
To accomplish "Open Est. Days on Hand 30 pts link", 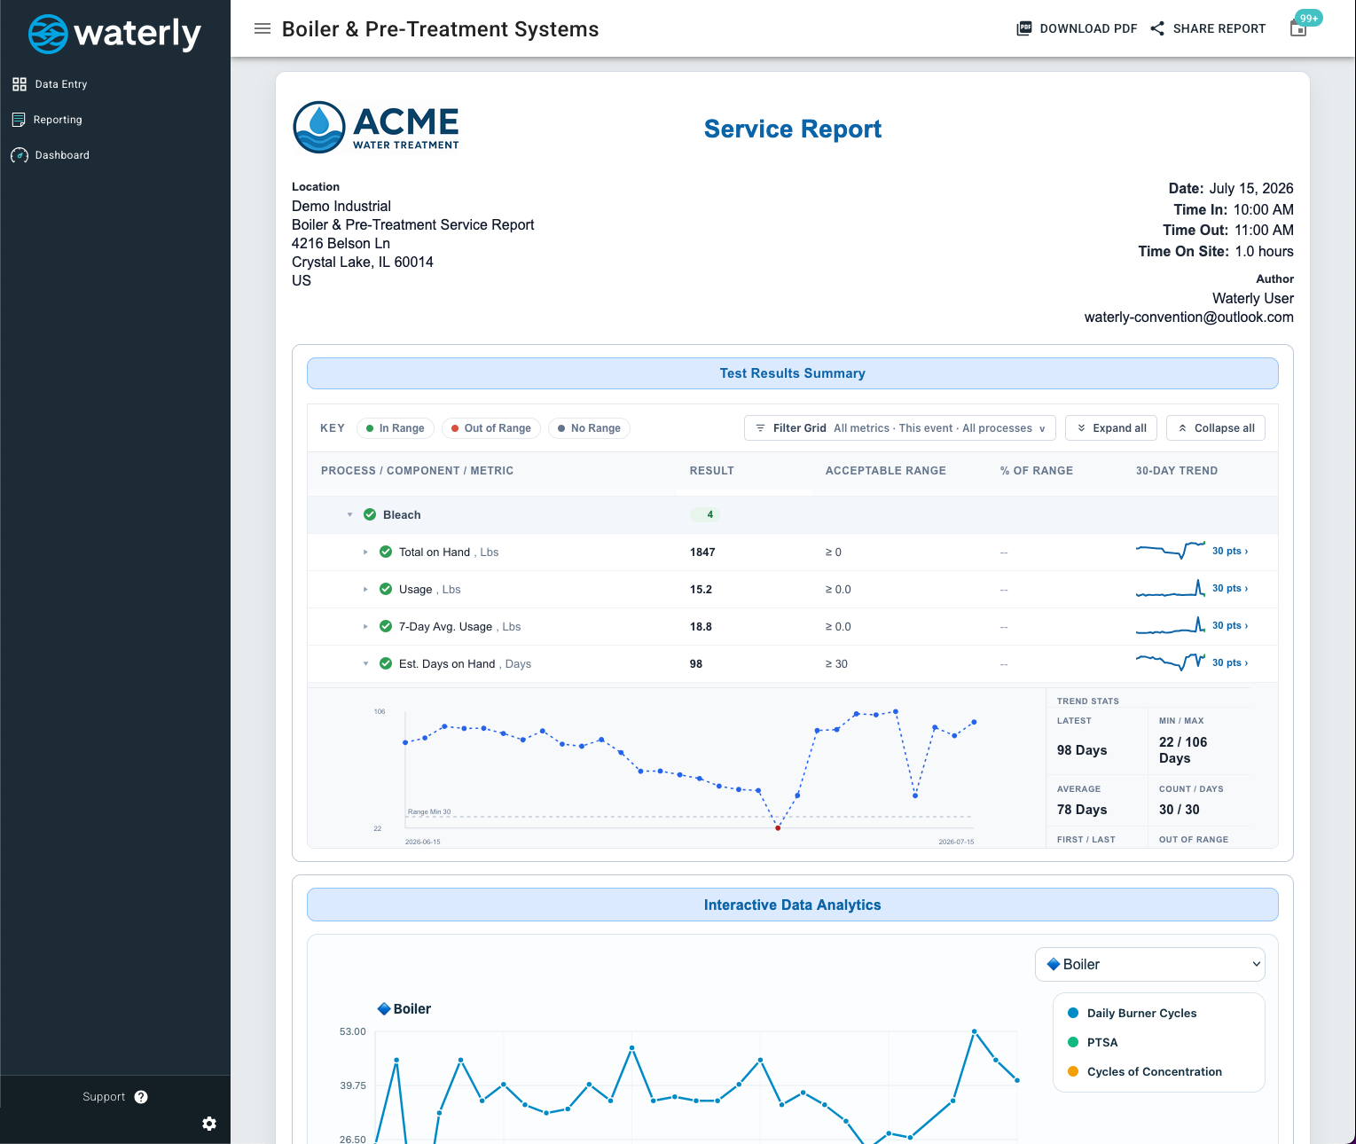I will pos(1230,663).
